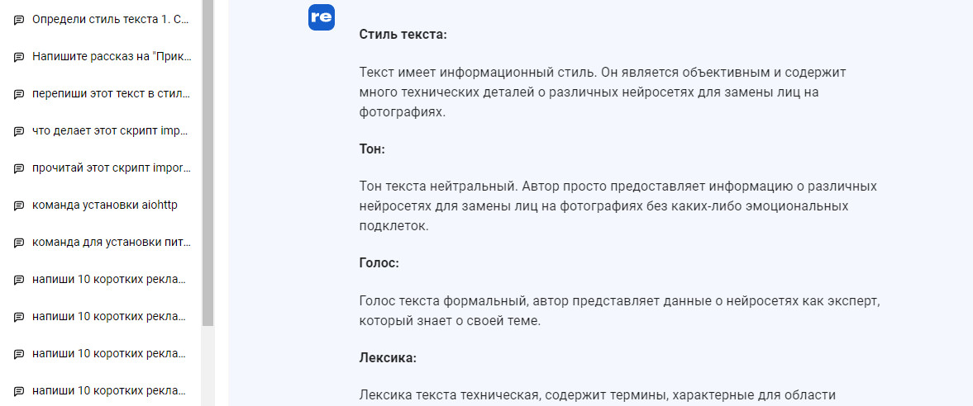Click chat icon next to "команда установки aiohttp"

point(19,205)
